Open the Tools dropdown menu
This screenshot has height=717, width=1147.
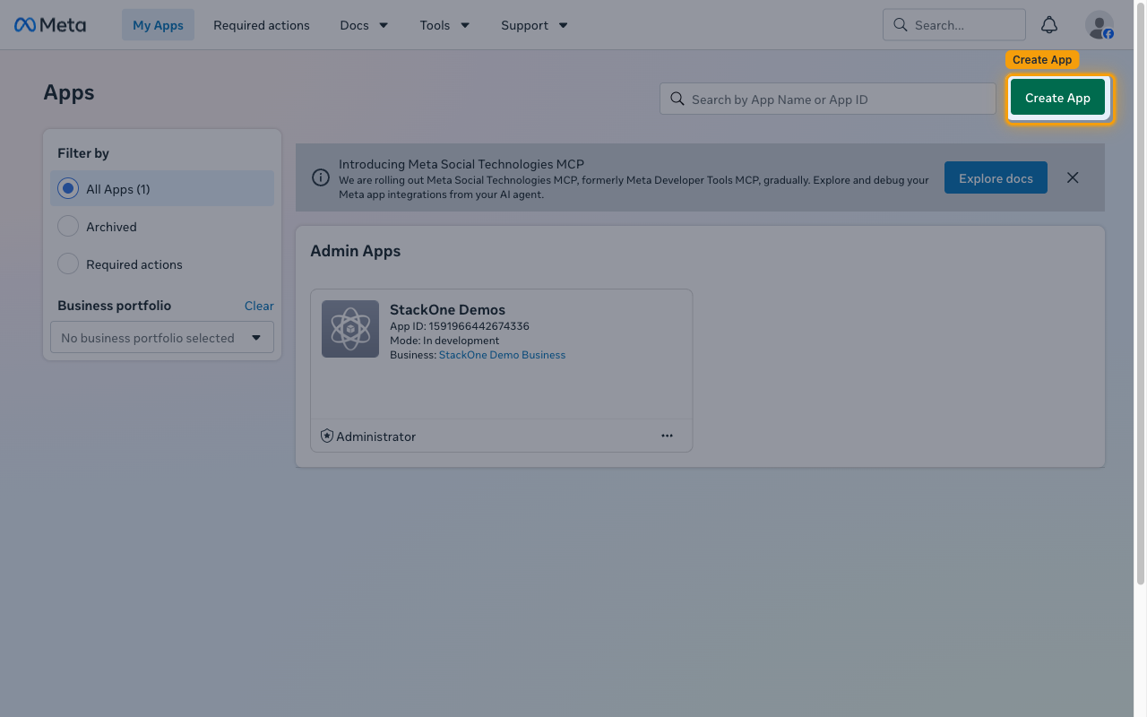click(x=444, y=25)
